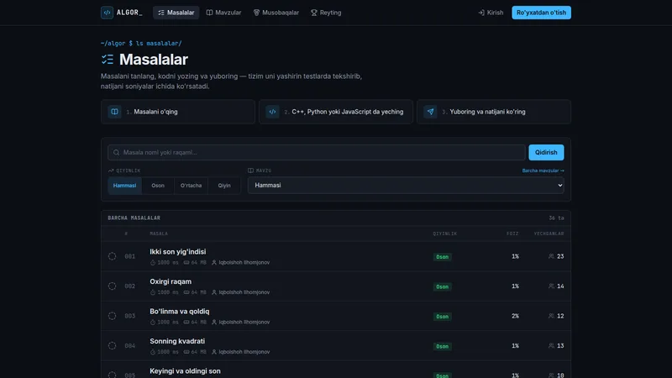Select the Qiyin difficulty filter
Image resolution: width=672 pixels, height=378 pixels.
click(x=224, y=186)
